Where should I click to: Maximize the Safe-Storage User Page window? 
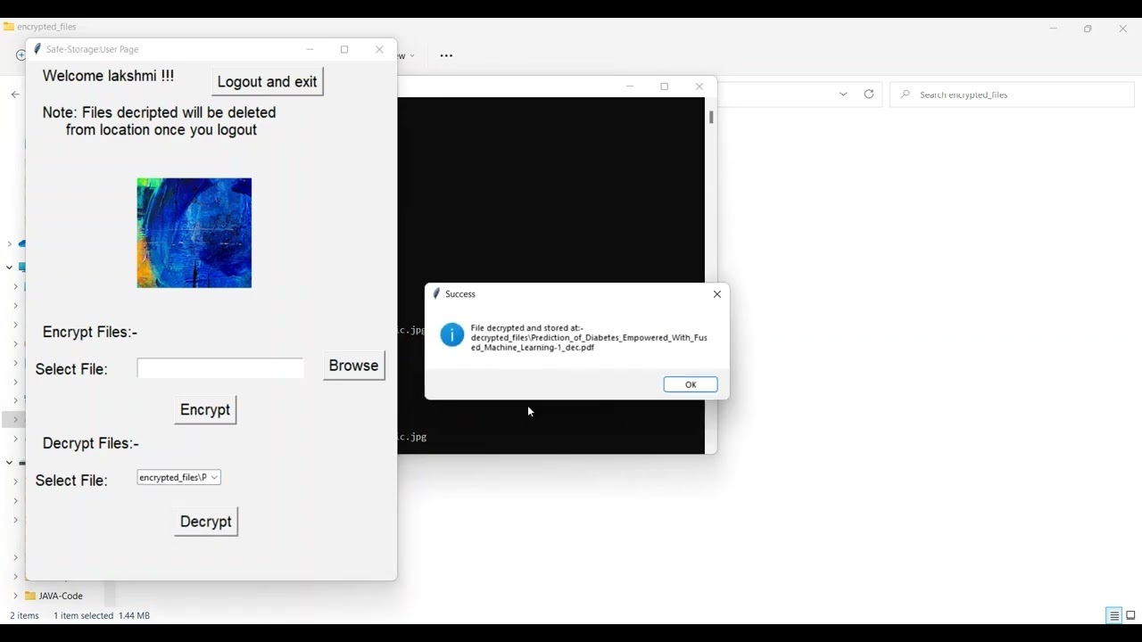345,50
